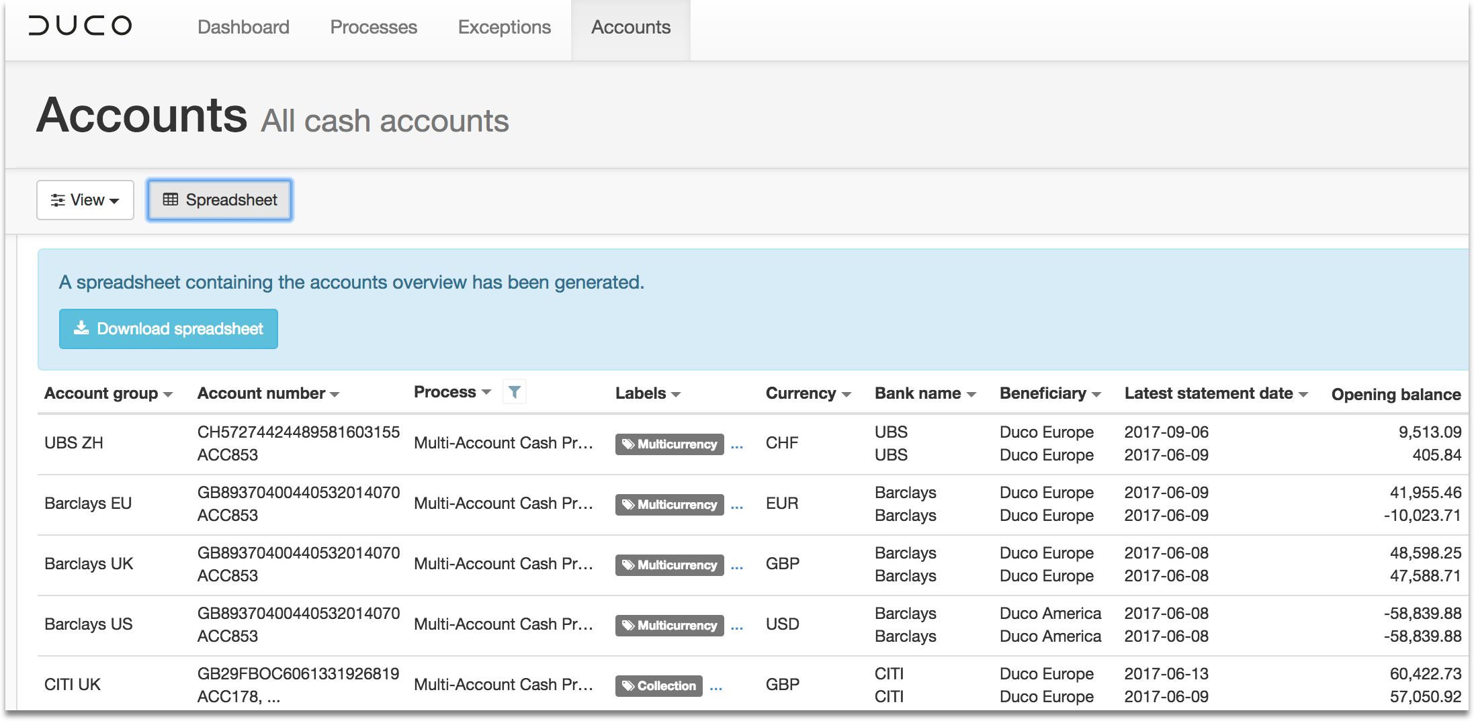Click the first Duco America beneficiary cell
1474x721 pixels.
click(x=1050, y=614)
